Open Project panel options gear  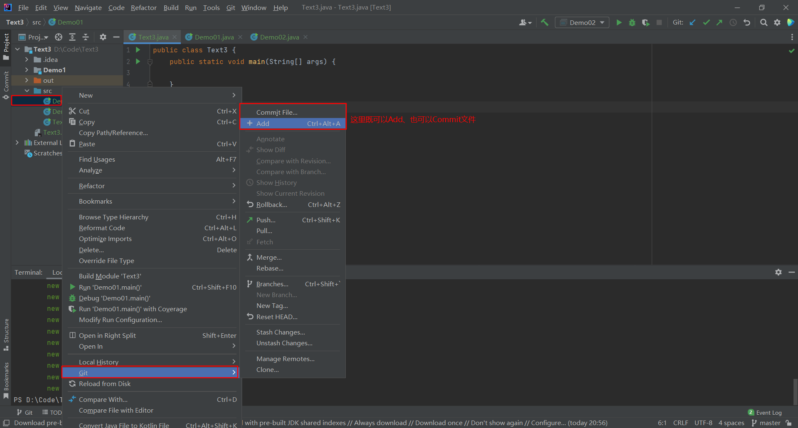103,37
